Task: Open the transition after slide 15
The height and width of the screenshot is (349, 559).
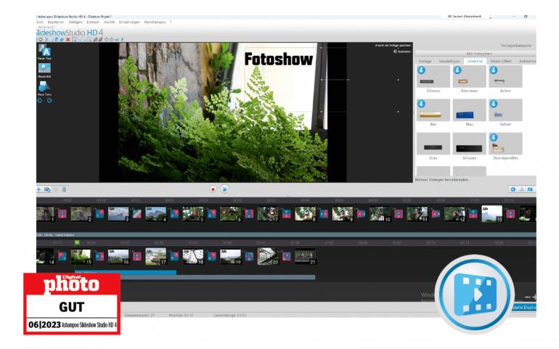Action: click(99, 256)
